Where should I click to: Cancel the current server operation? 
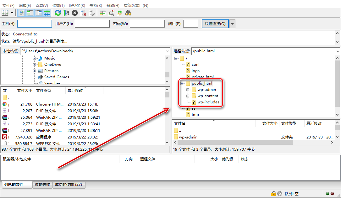click(74, 13)
